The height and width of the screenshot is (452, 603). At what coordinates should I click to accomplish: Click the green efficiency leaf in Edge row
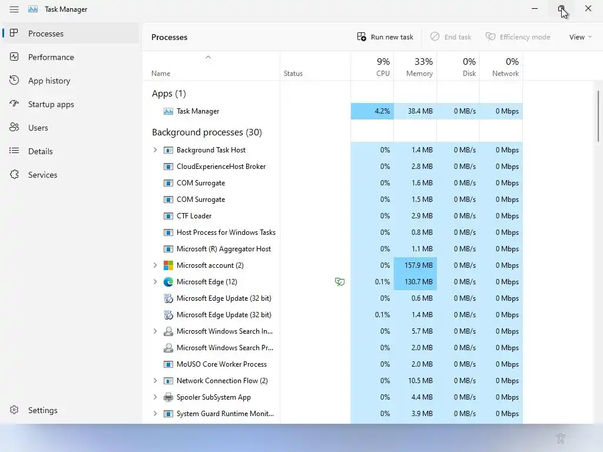(x=340, y=282)
